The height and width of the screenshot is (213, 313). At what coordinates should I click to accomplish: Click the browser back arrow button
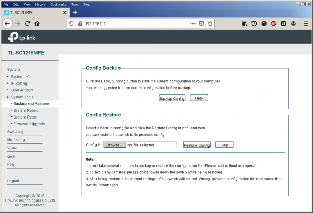click(7, 23)
